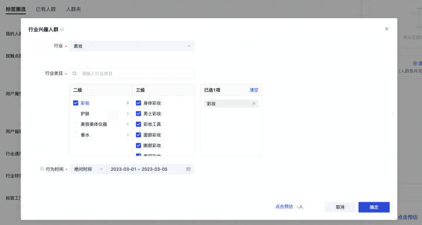Viewport: 422px width, 225px height.
Task: Switch to the 已有人群 tab
Action: pos(46,9)
